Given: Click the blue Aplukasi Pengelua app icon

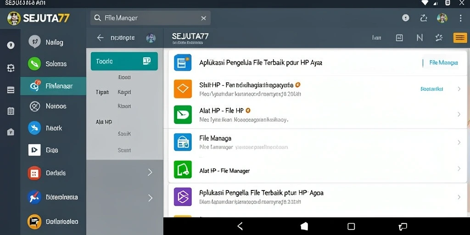Looking at the screenshot, I should [x=183, y=62].
